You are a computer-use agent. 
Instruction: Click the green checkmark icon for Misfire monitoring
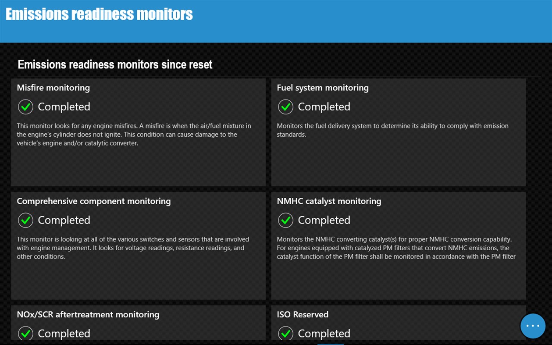pos(25,107)
